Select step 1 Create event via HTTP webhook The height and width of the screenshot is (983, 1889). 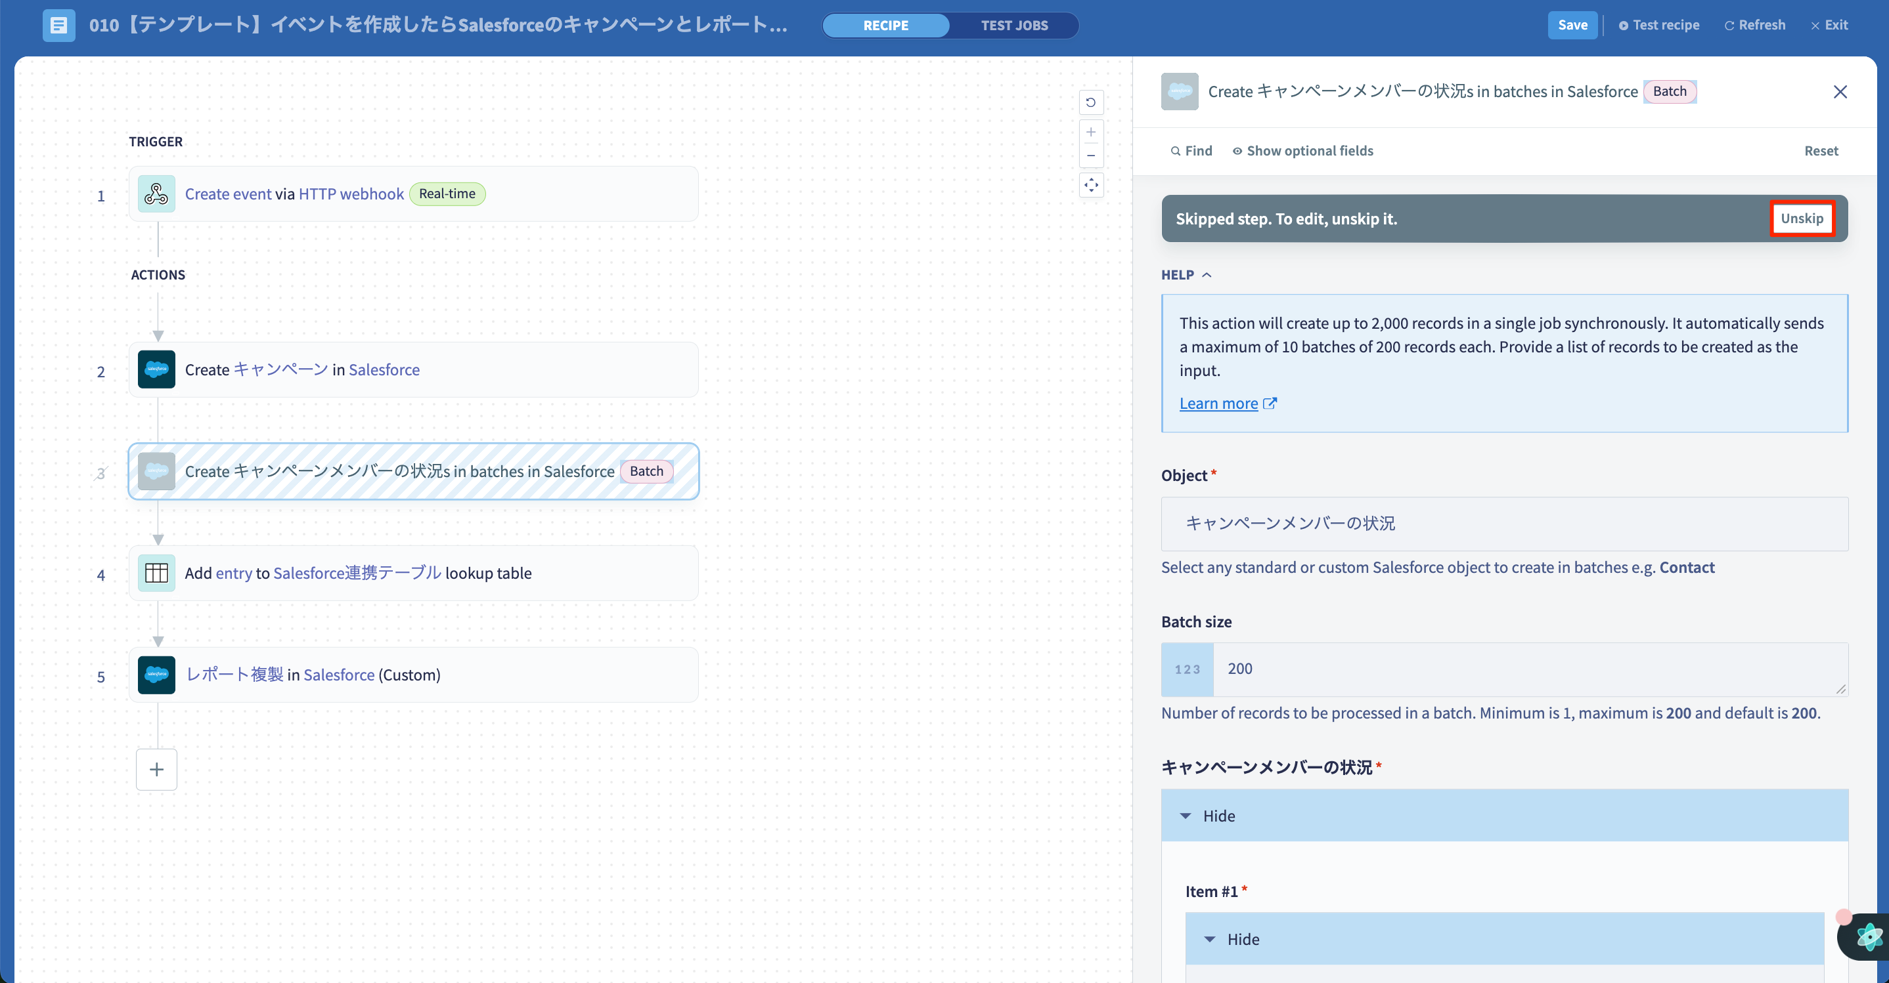414,194
